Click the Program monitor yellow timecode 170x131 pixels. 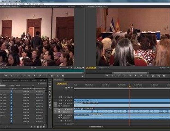pyautogui.click(x=91, y=67)
